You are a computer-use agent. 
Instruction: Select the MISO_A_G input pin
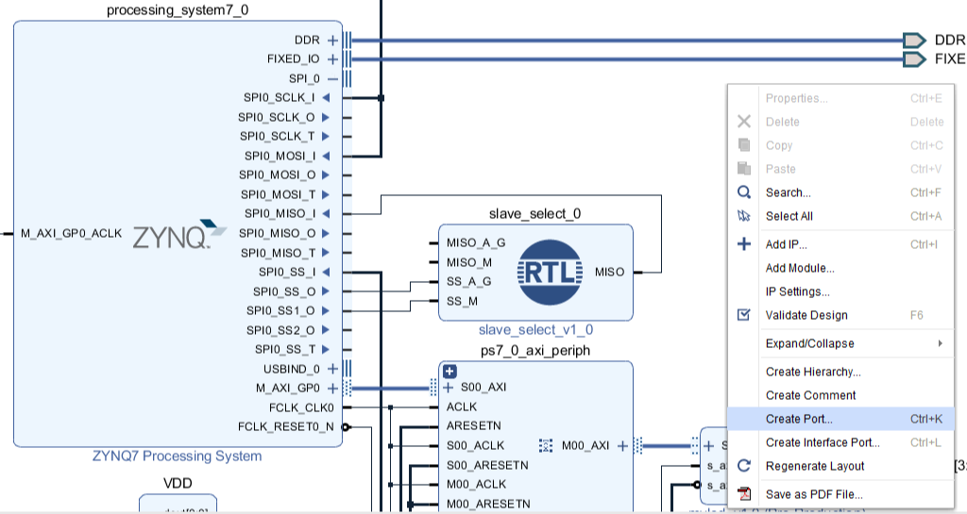[x=476, y=243]
